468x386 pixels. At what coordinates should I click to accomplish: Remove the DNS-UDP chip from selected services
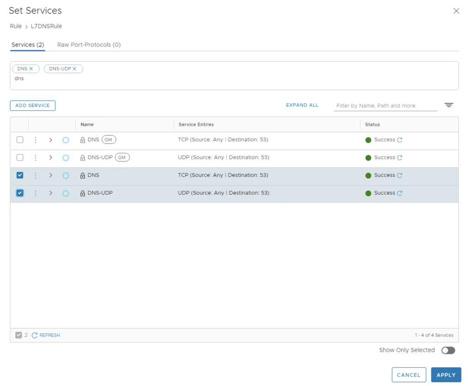(x=75, y=69)
